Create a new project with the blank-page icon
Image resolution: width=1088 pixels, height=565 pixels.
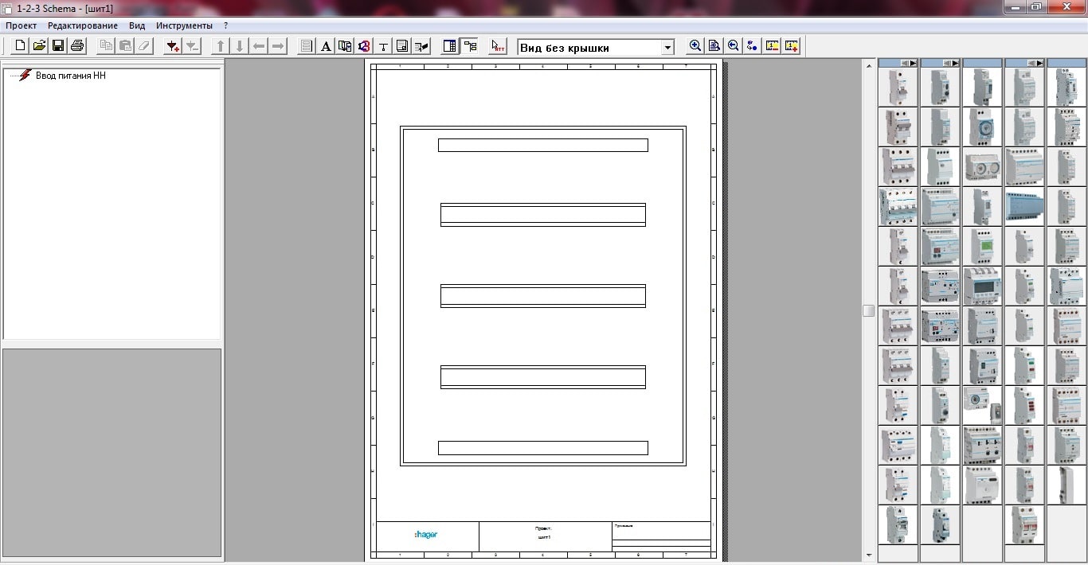coord(21,46)
